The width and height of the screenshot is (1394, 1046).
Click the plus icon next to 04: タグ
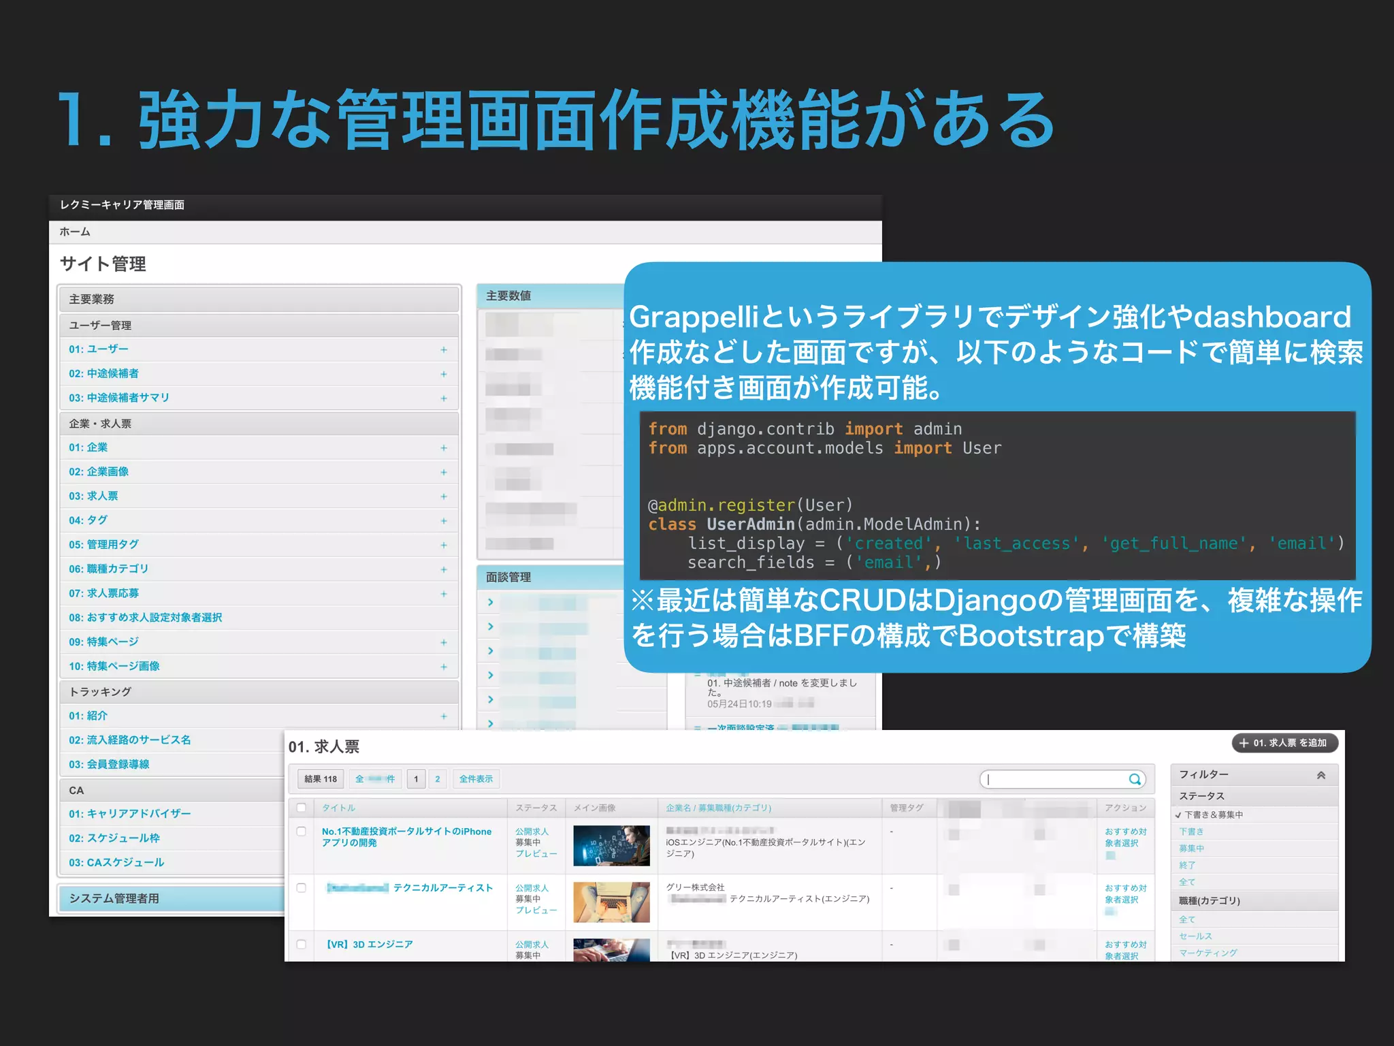pos(443,521)
